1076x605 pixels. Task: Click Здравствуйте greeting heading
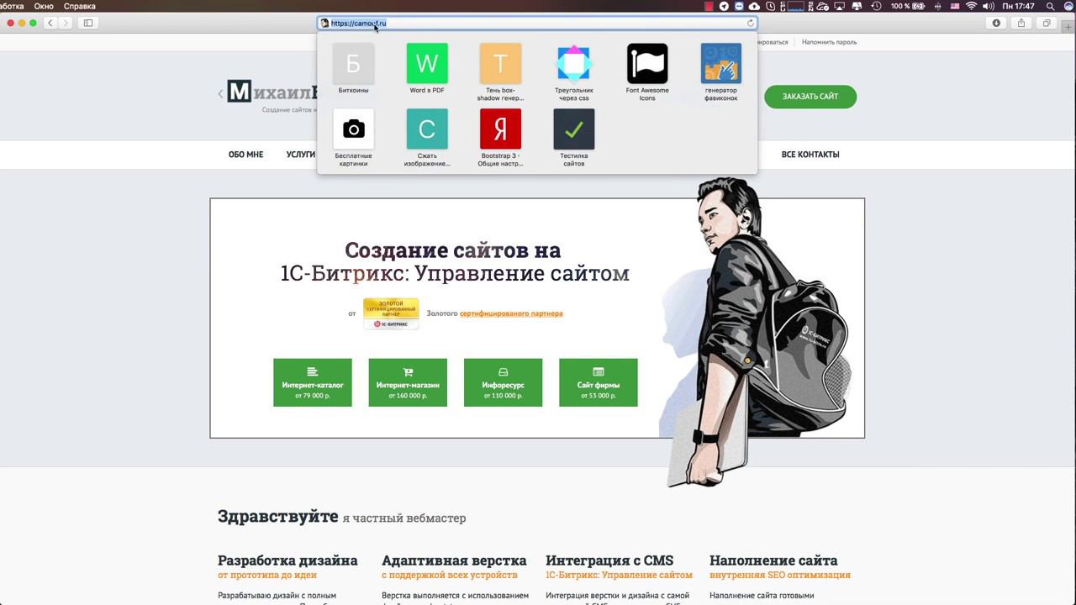pos(277,517)
